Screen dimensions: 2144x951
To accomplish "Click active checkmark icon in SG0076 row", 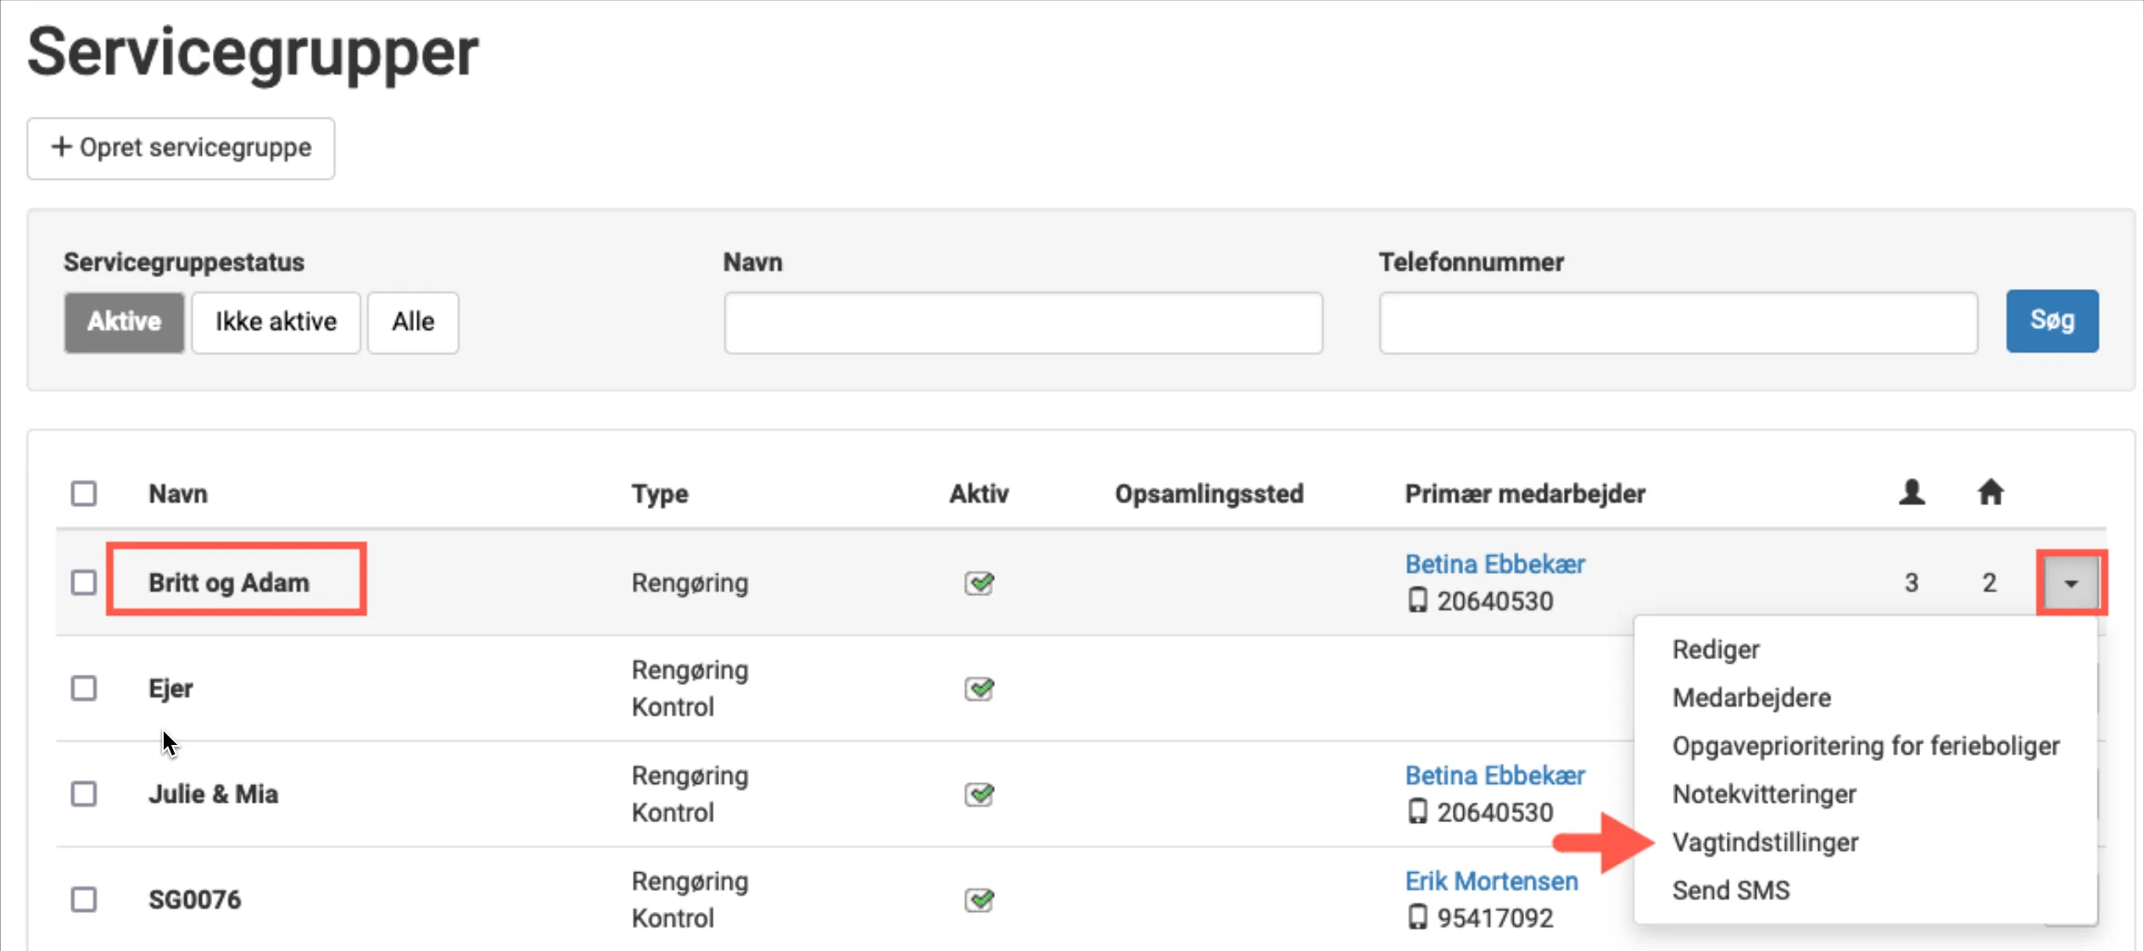I will pyautogui.click(x=979, y=899).
